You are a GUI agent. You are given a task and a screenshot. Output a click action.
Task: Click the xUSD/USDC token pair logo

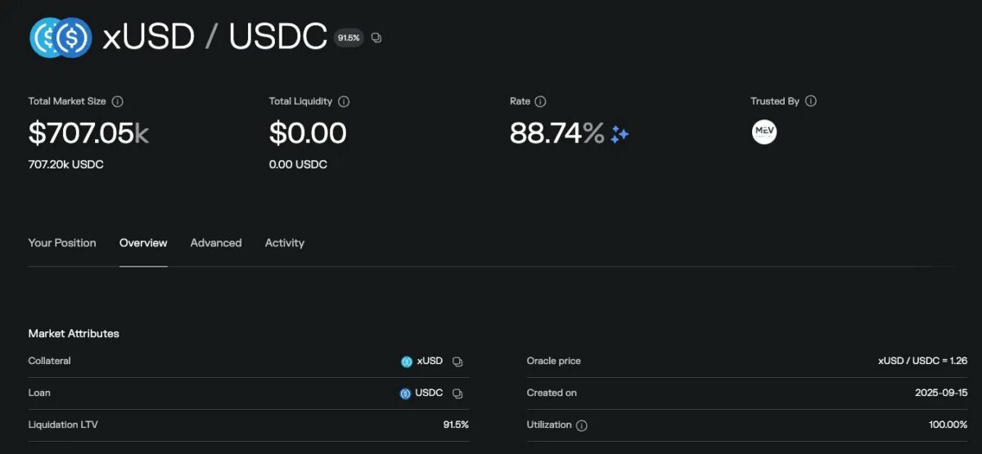pyautogui.click(x=61, y=38)
